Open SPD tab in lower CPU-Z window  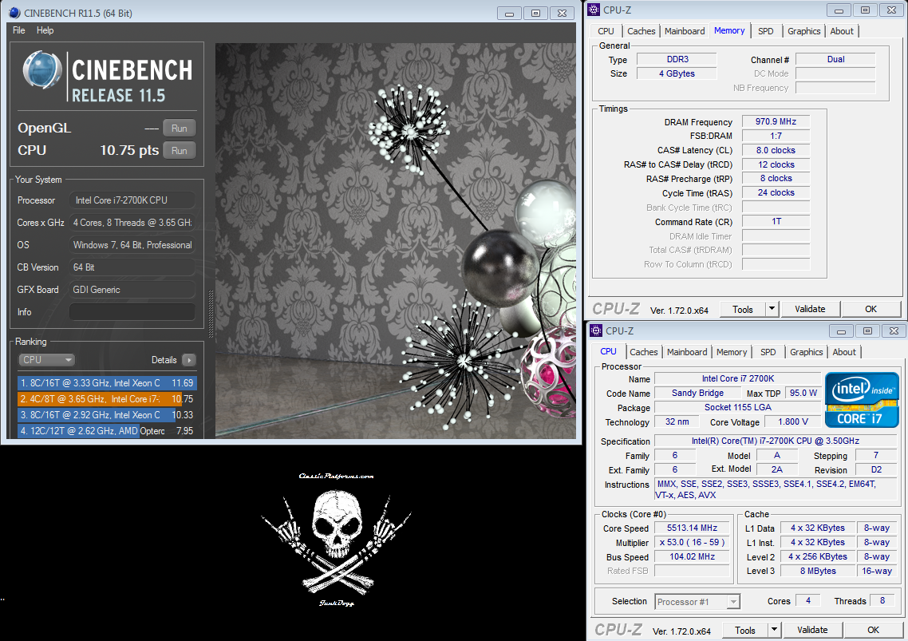coord(768,352)
